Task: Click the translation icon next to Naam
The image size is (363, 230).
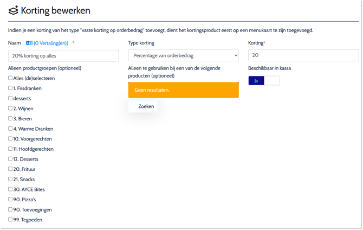Action: click(29, 43)
